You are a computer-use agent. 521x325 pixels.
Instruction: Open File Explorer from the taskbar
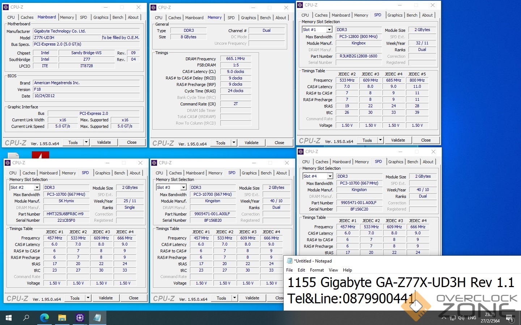click(x=62, y=318)
